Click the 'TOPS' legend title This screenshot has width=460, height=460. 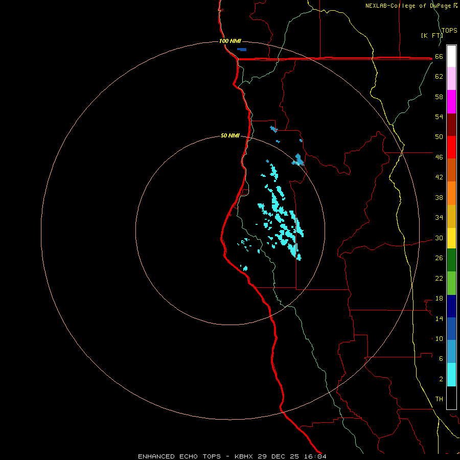[449, 30]
